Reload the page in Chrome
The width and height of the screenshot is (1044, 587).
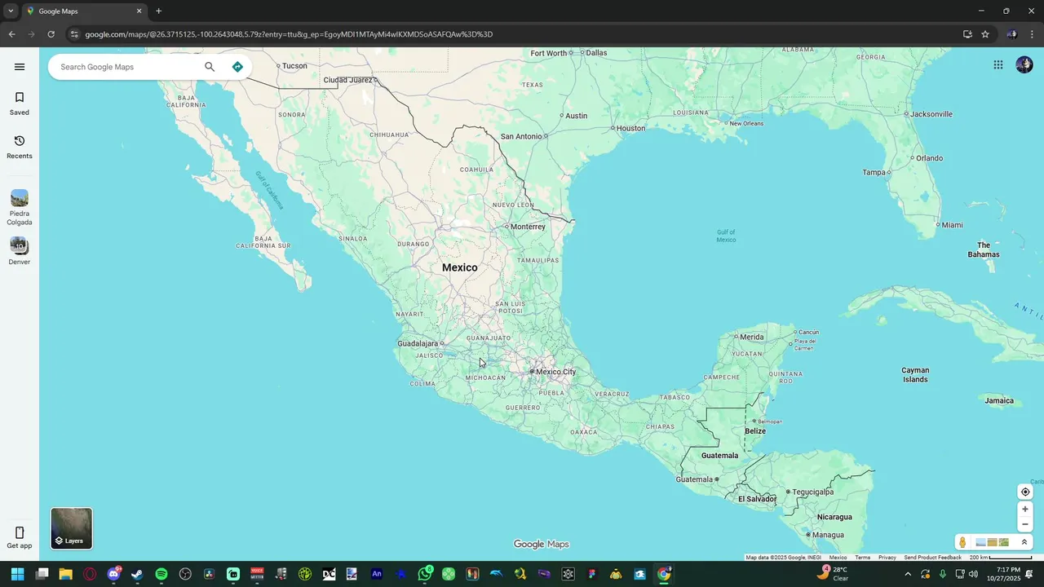[x=51, y=34]
